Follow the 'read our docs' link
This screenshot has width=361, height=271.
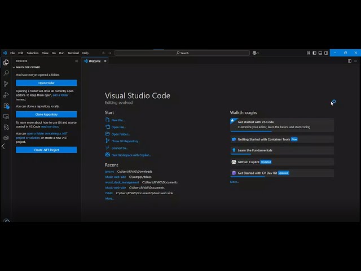pyautogui.click(x=50, y=126)
